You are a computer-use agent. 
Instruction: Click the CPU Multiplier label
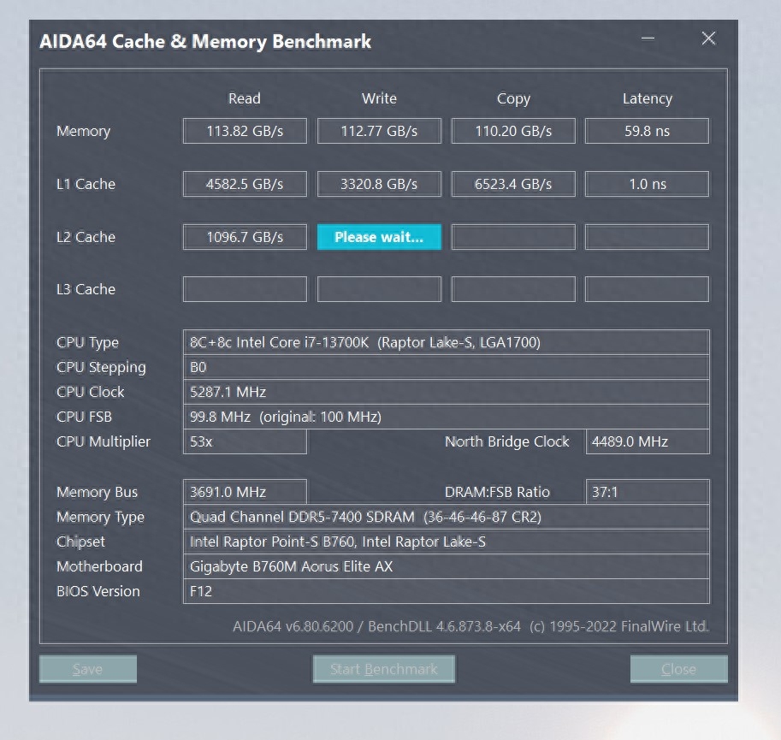(x=104, y=442)
